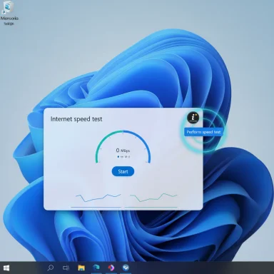Start the internet speed test
The height and width of the screenshot is (274, 274).
pyautogui.click(x=123, y=171)
